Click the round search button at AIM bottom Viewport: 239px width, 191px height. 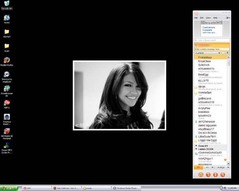tap(223, 175)
